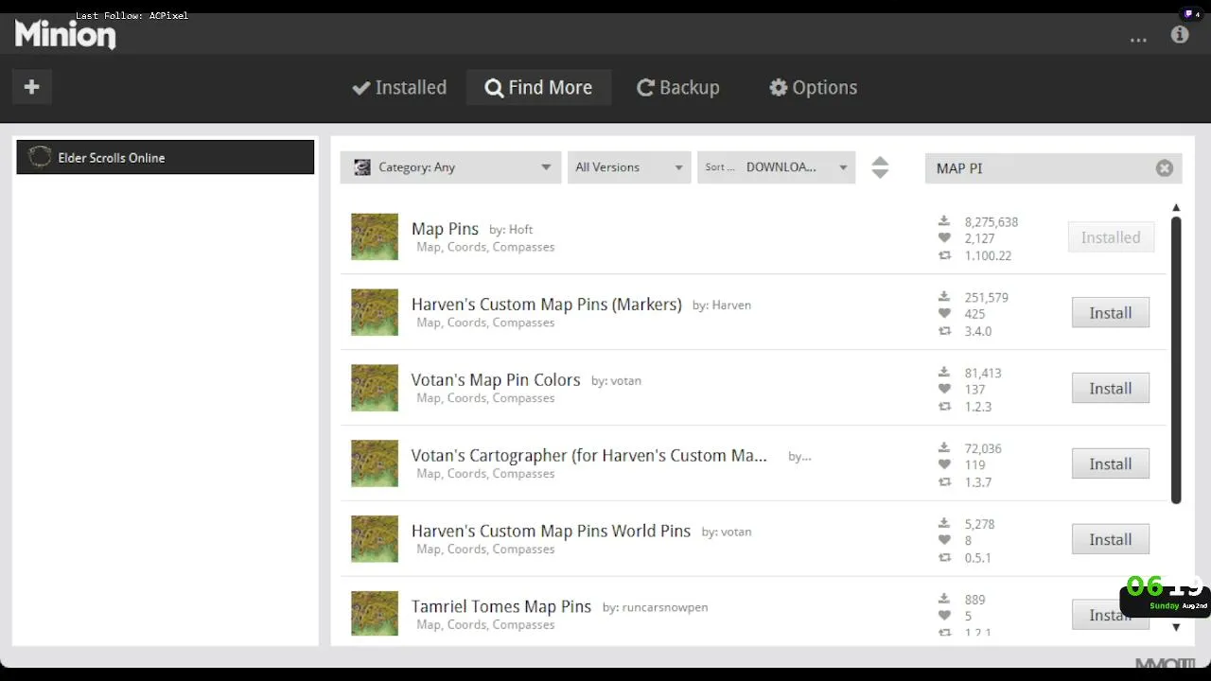Click Harven's Custom Map Pins World Pins thumbnail
Viewport: 1211px width, 681px height.
[375, 539]
